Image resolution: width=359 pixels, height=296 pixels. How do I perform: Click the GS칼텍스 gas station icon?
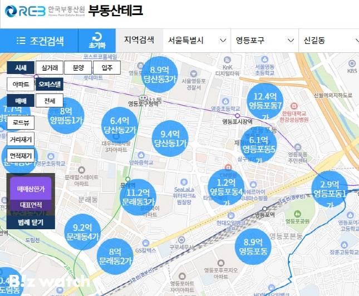[145, 243]
